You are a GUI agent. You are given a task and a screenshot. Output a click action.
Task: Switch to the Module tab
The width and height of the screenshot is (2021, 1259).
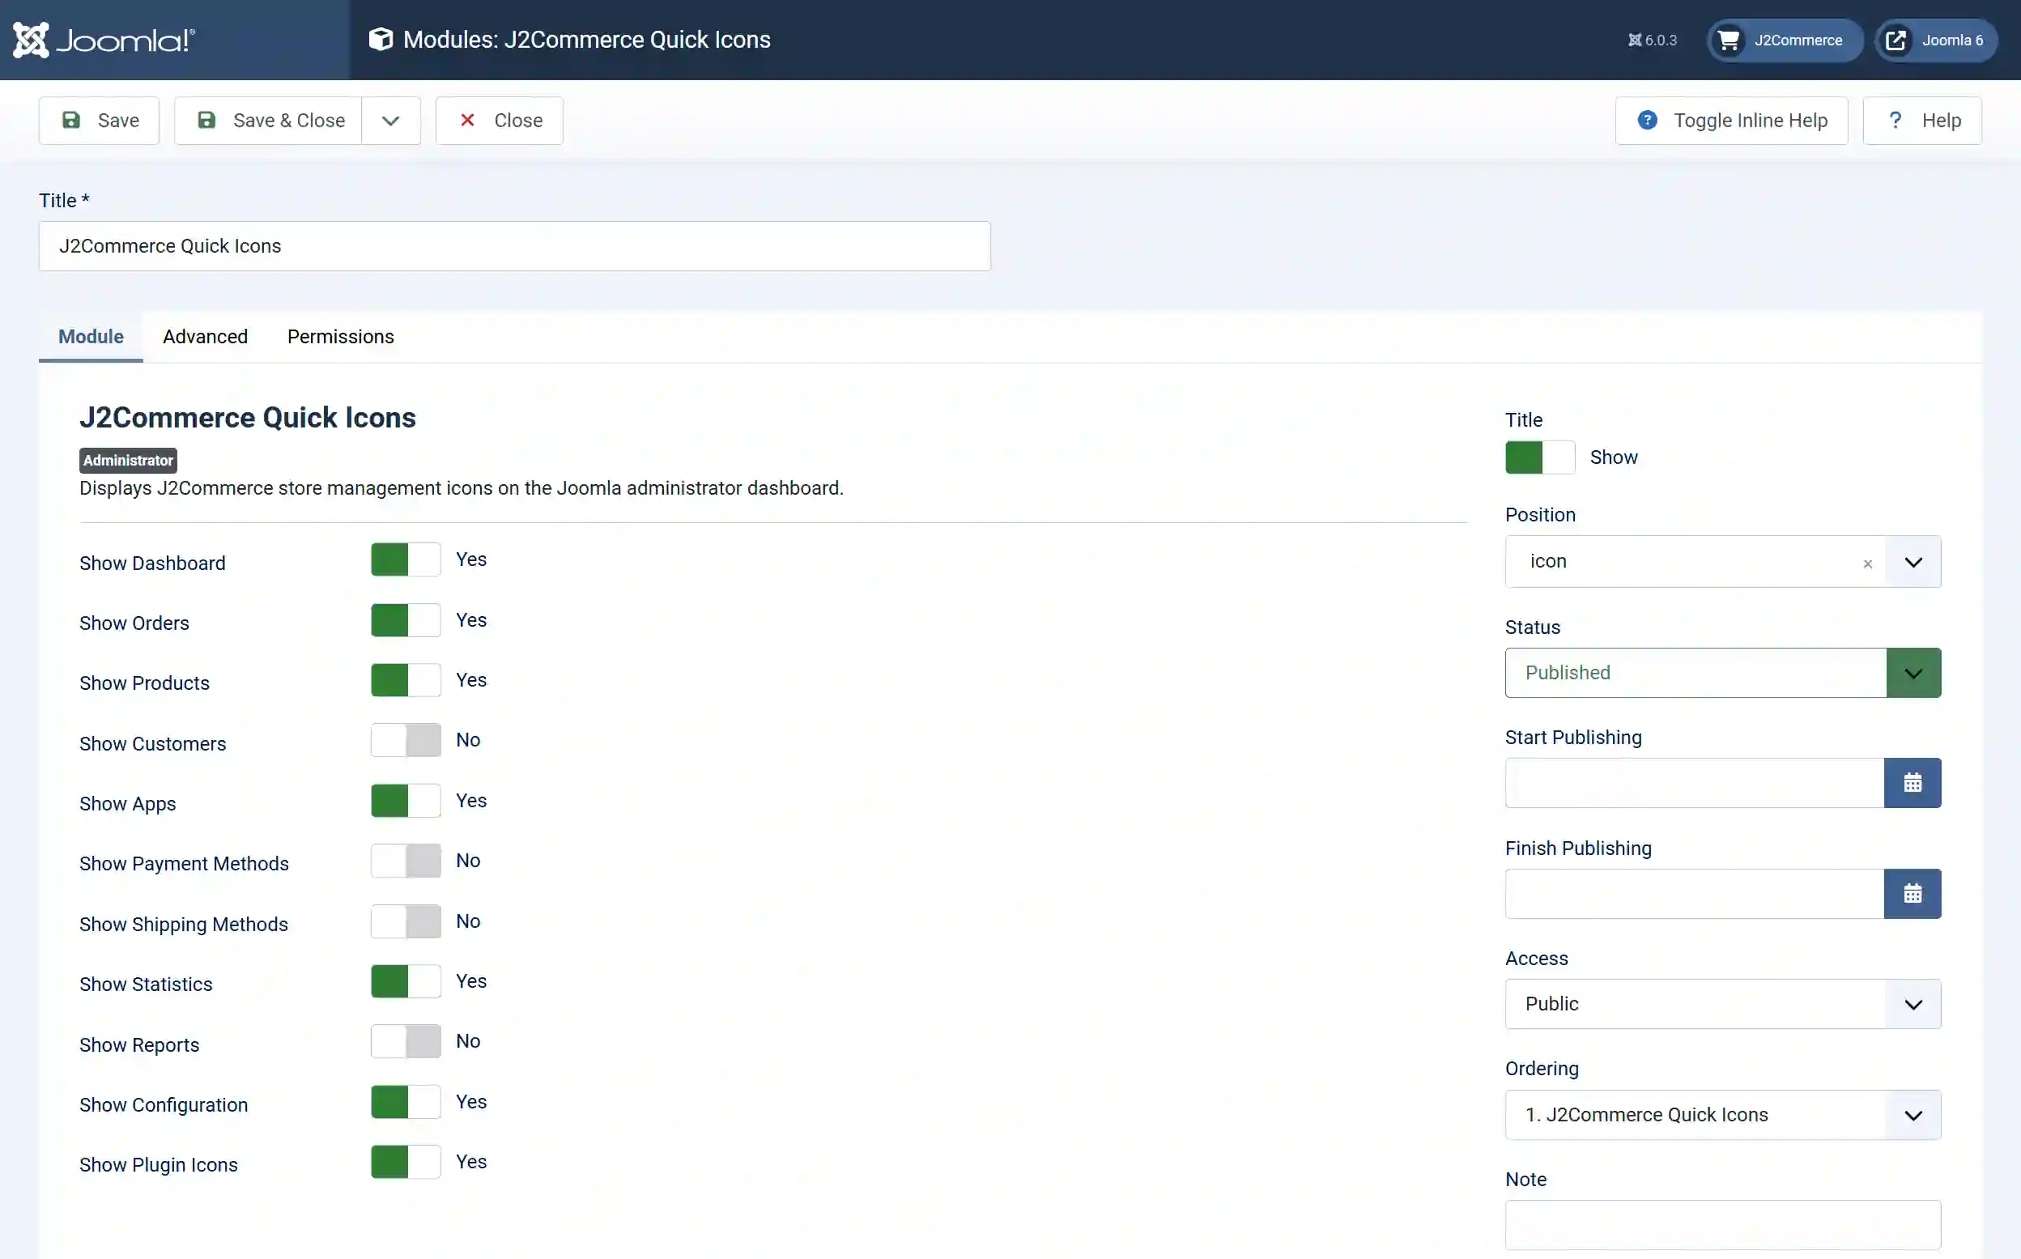(91, 336)
